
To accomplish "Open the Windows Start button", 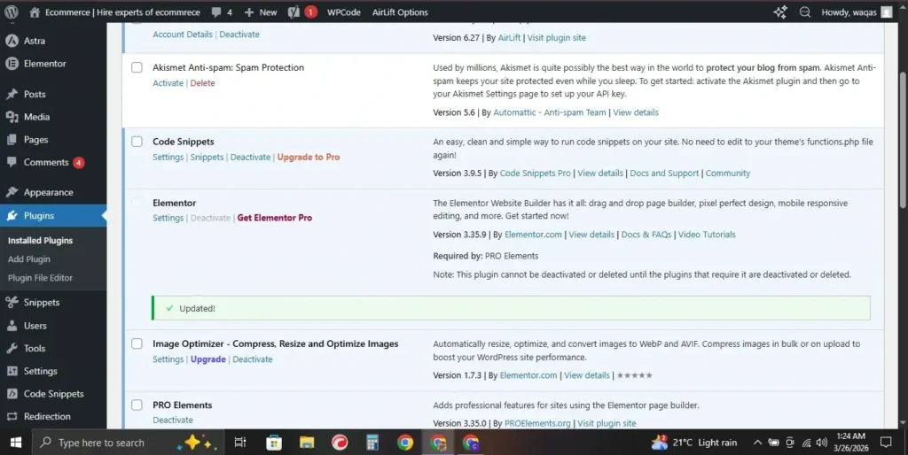I will click(16, 443).
